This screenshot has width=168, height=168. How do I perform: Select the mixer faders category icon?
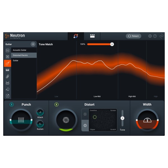[x=8, y=50]
